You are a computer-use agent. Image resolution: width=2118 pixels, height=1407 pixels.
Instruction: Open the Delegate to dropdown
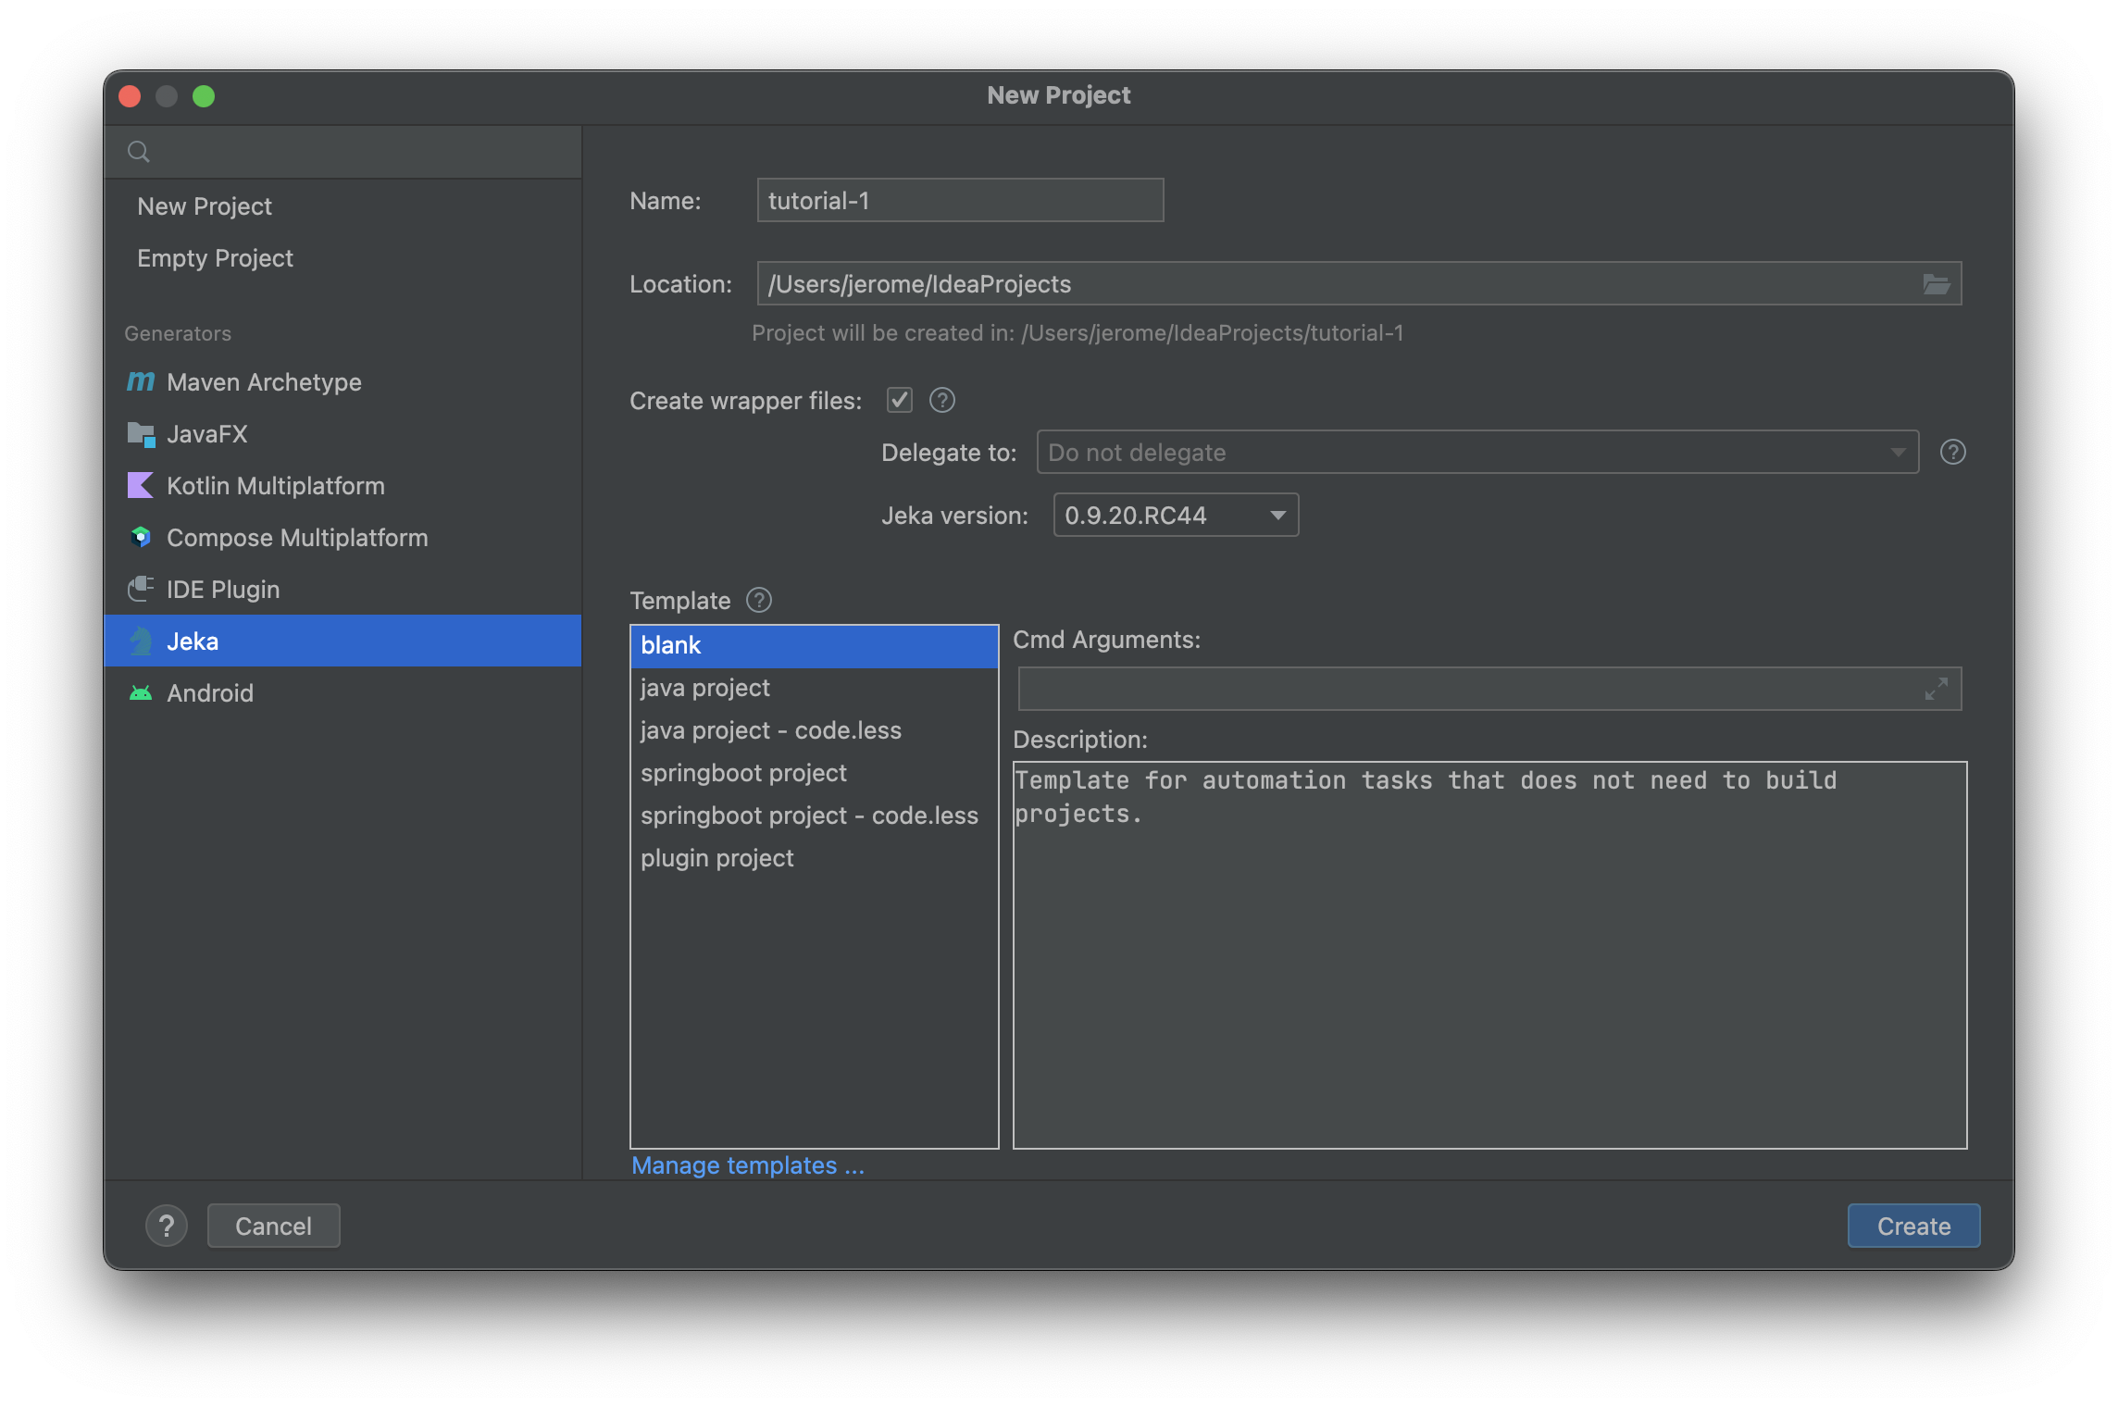point(1477,452)
